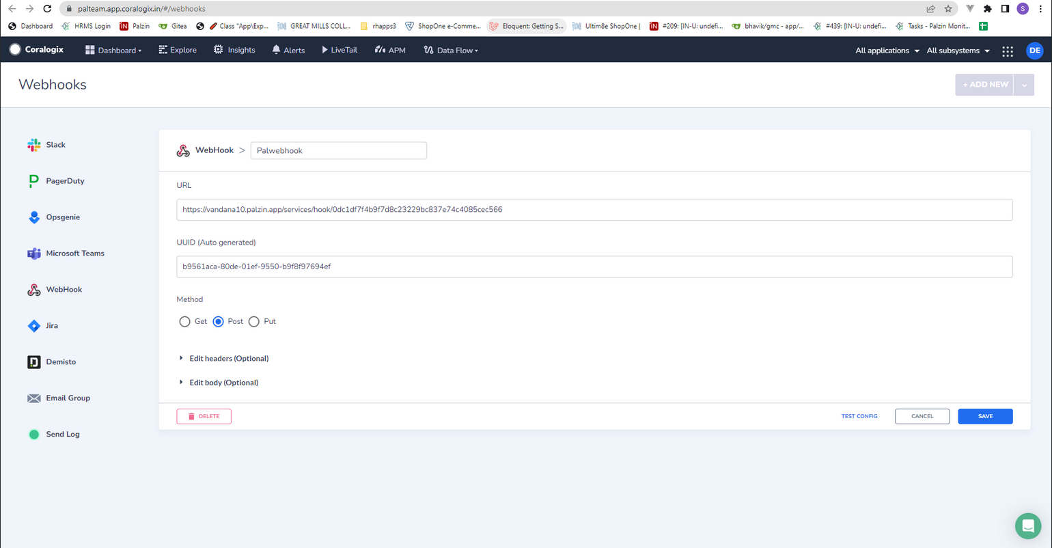Save the webhook configuration
1052x548 pixels.
point(985,416)
